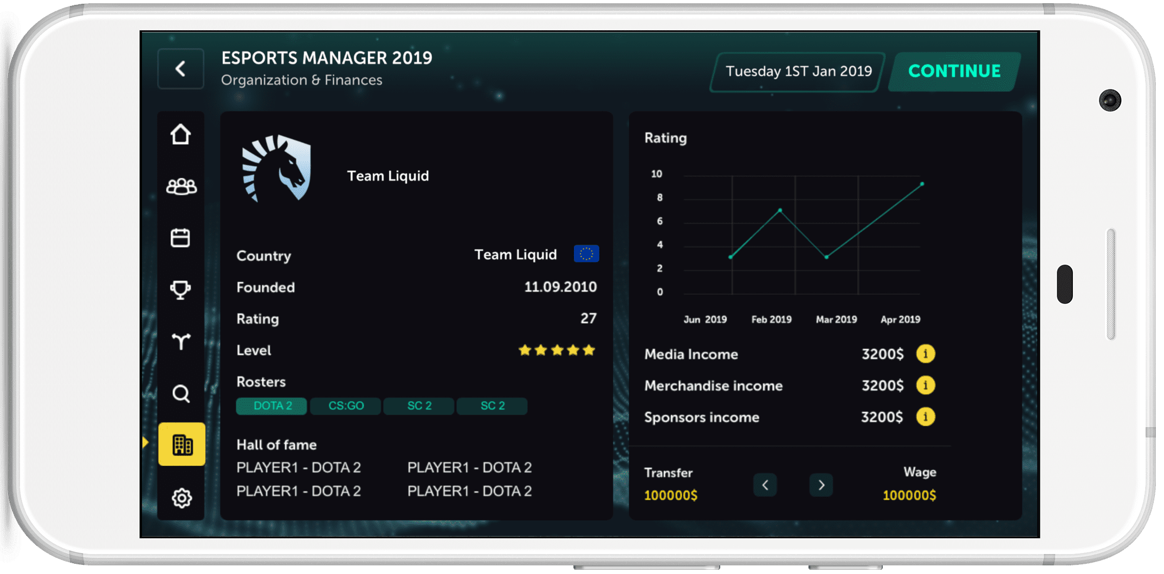Click the Founded date 11.09.2010

(x=560, y=287)
